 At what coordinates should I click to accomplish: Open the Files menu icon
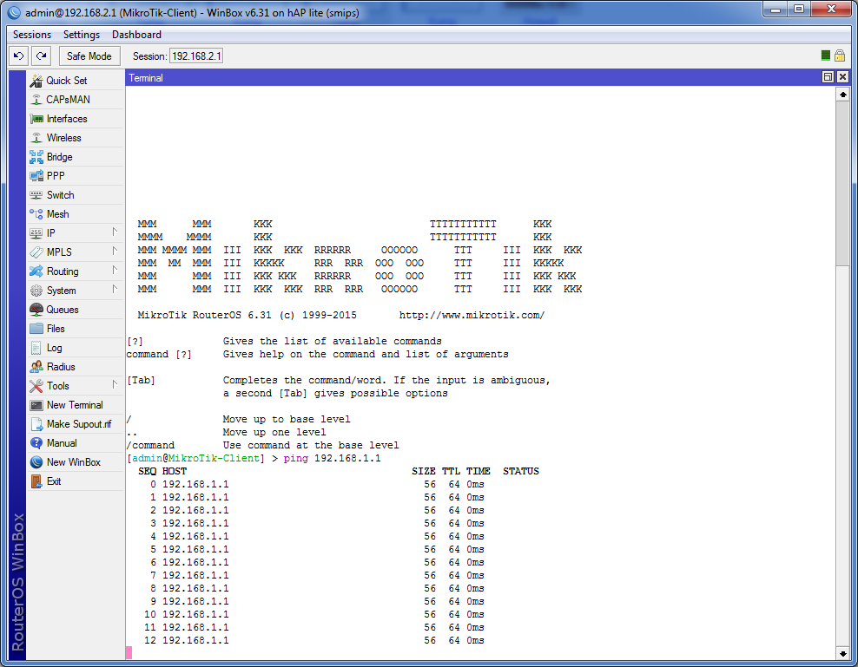pyautogui.click(x=36, y=329)
